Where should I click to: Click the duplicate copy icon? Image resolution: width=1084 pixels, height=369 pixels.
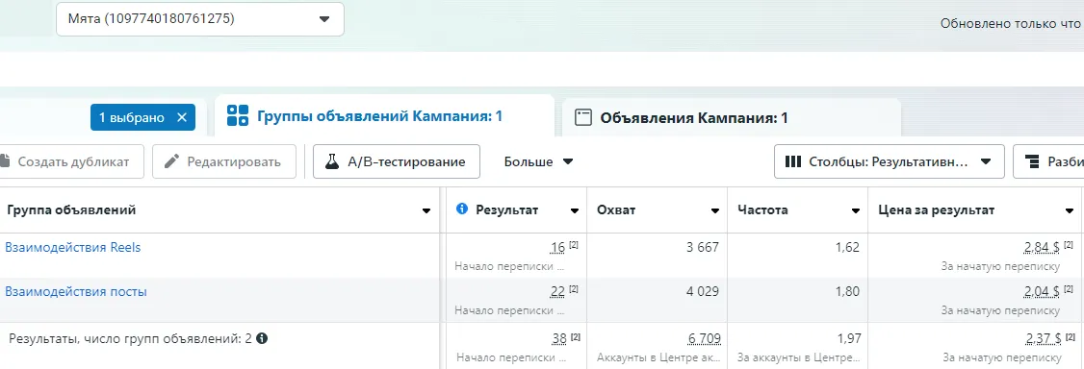(x=5, y=162)
